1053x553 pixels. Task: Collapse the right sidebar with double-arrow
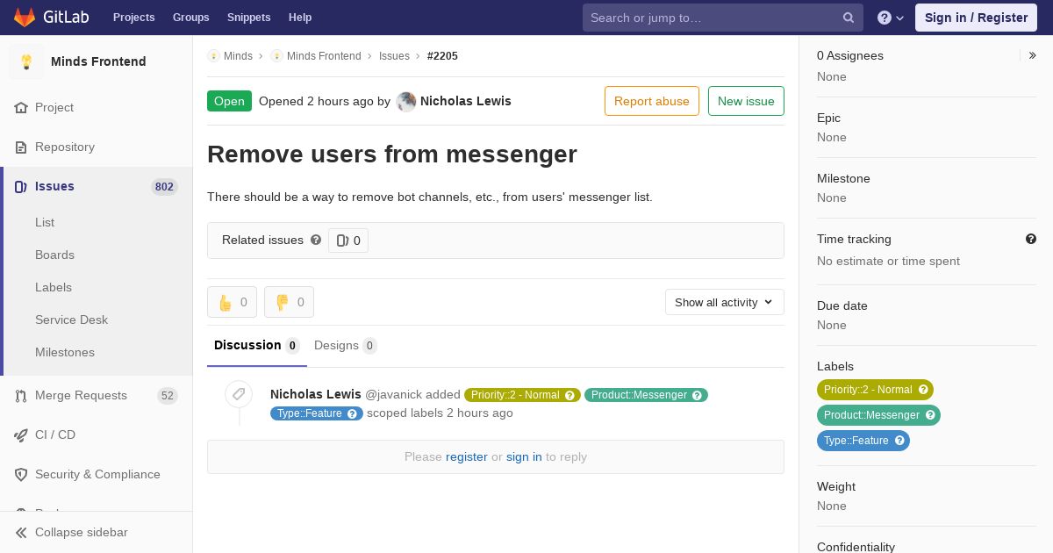tap(1033, 55)
